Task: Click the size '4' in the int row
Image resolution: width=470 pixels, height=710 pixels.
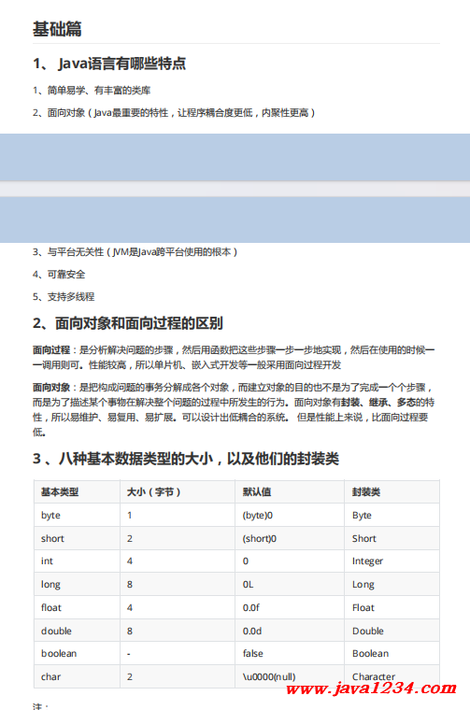Action: point(130,561)
